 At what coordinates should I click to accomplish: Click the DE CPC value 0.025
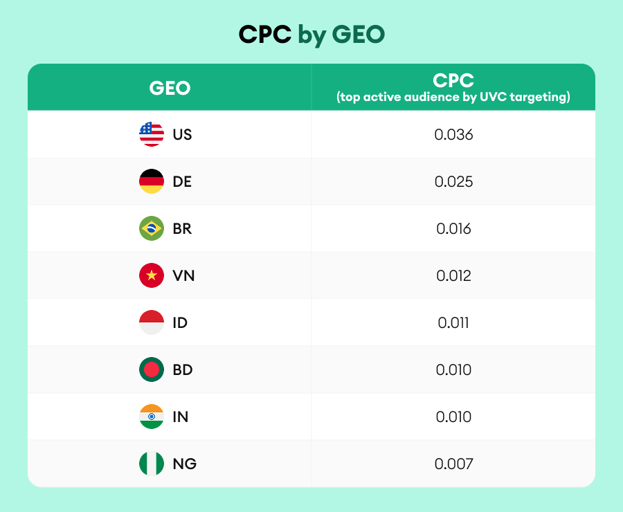[453, 181]
